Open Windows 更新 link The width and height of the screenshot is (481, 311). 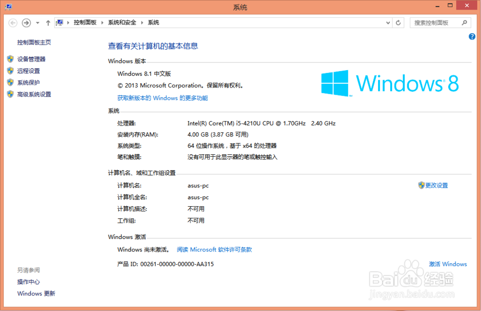point(36,294)
